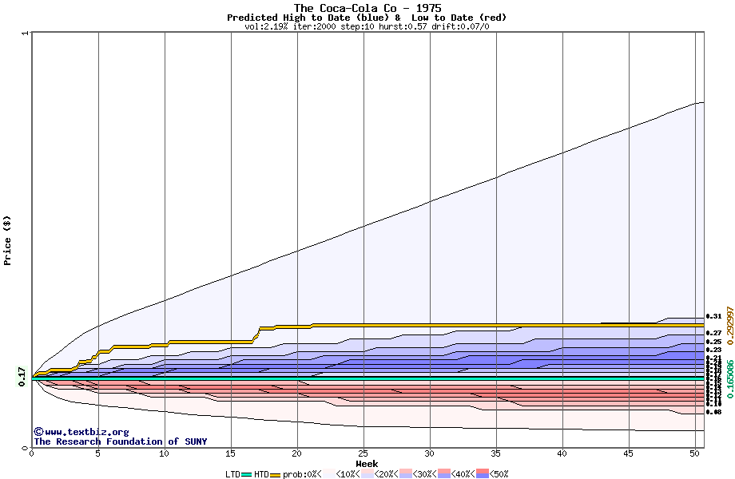
Task: Click the week 35 tick label
Action: (495, 453)
